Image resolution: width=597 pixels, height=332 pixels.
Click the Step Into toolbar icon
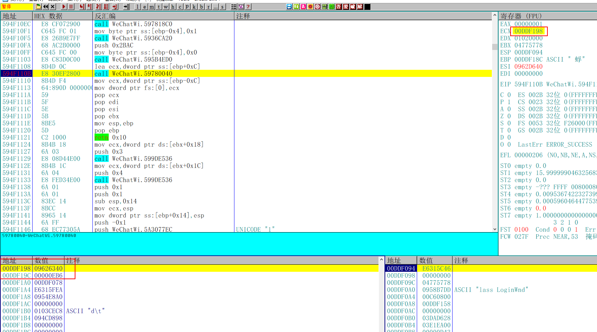(82, 7)
